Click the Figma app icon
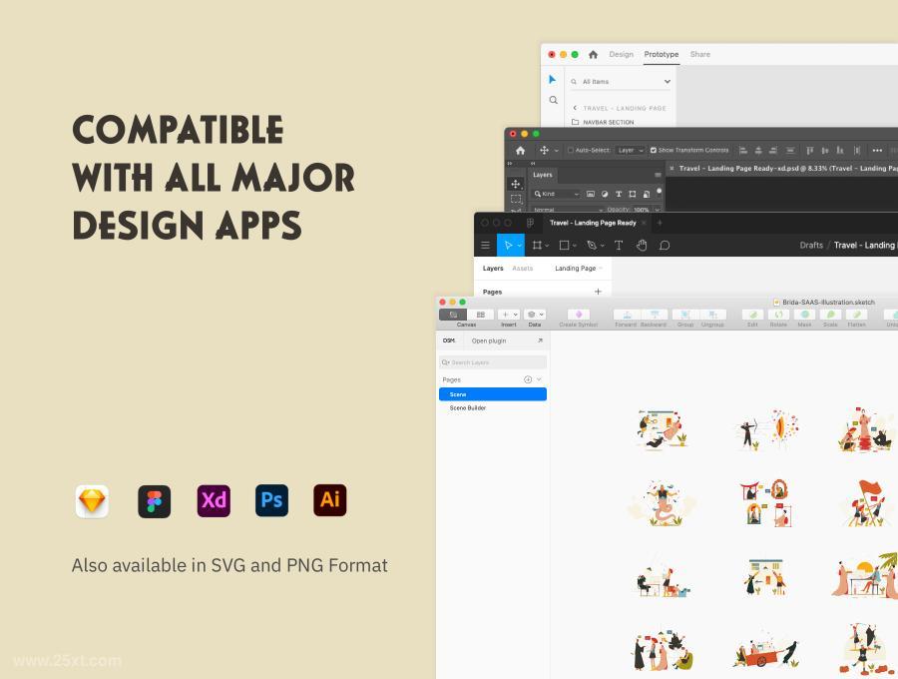Image resolution: width=898 pixels, height=679 pixels. pos(154,501)
